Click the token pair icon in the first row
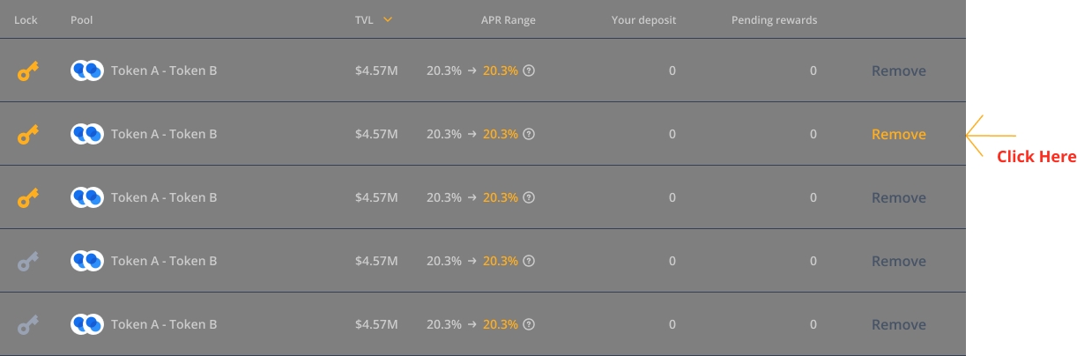 [x=87, y=71]
